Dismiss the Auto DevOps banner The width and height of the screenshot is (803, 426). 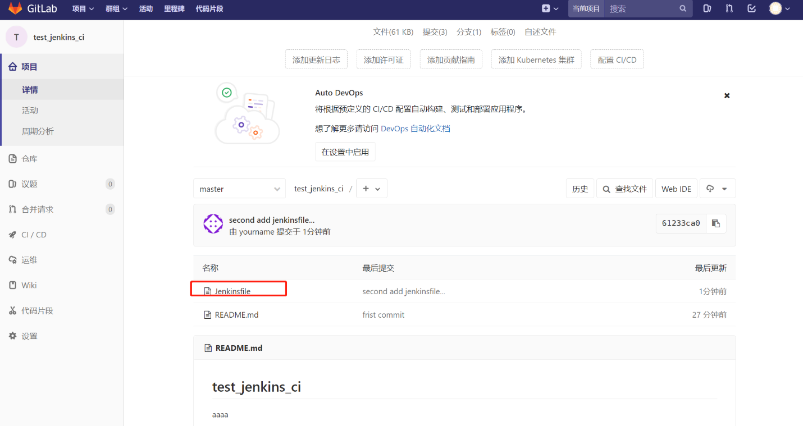click(727, 96)
